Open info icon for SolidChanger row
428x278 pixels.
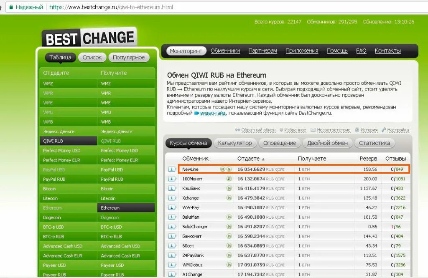172,227
